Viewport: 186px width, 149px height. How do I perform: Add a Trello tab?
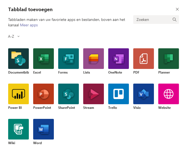pos(119,94)
